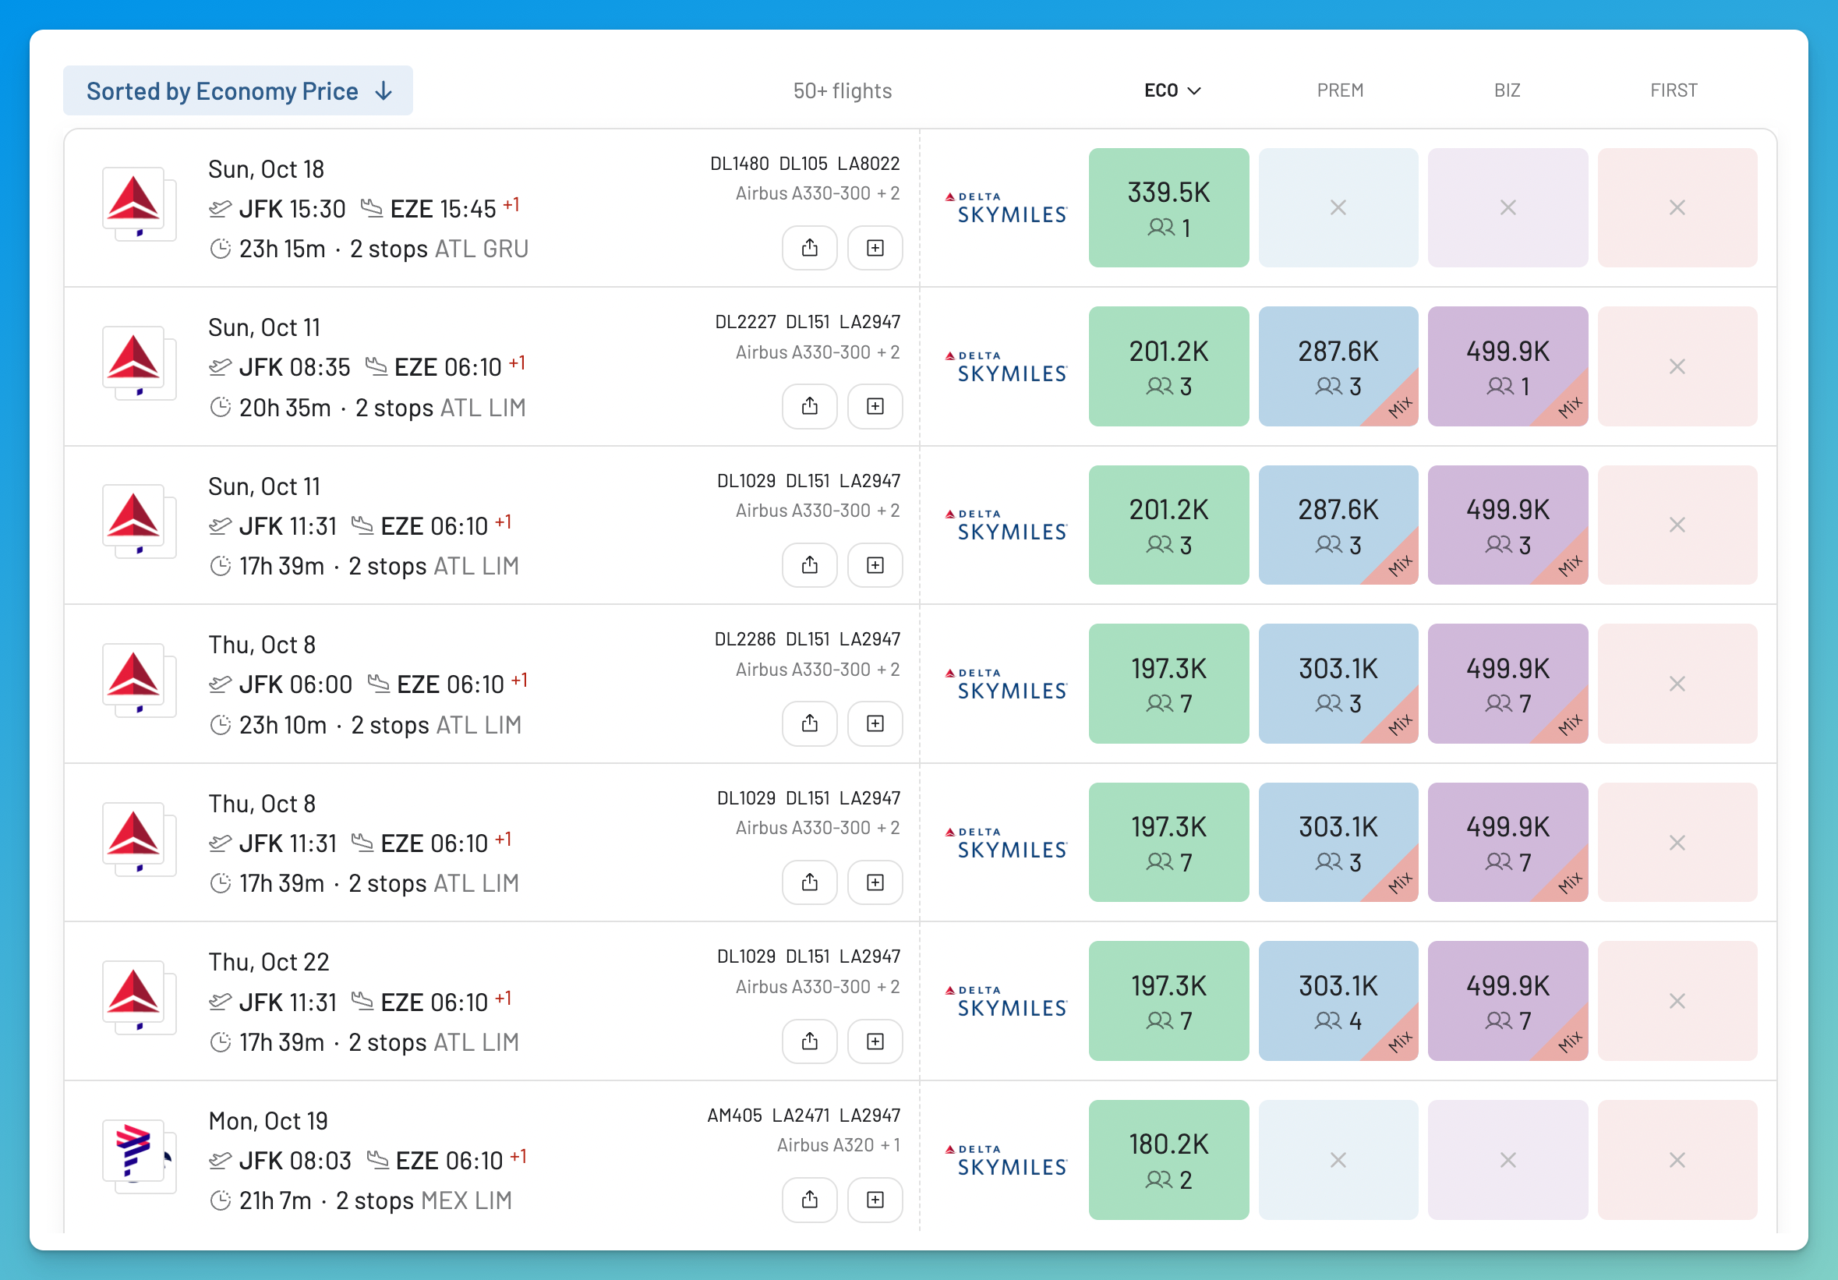The image size is (1838, 1280).
Task: Select 499.9K business fare for JFK 08:35
Action: pos(1508,366)
